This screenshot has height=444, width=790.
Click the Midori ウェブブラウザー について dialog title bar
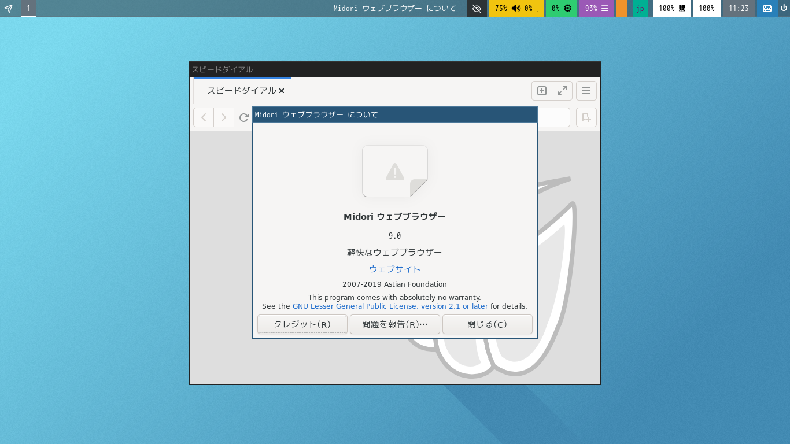pos(395,114)
